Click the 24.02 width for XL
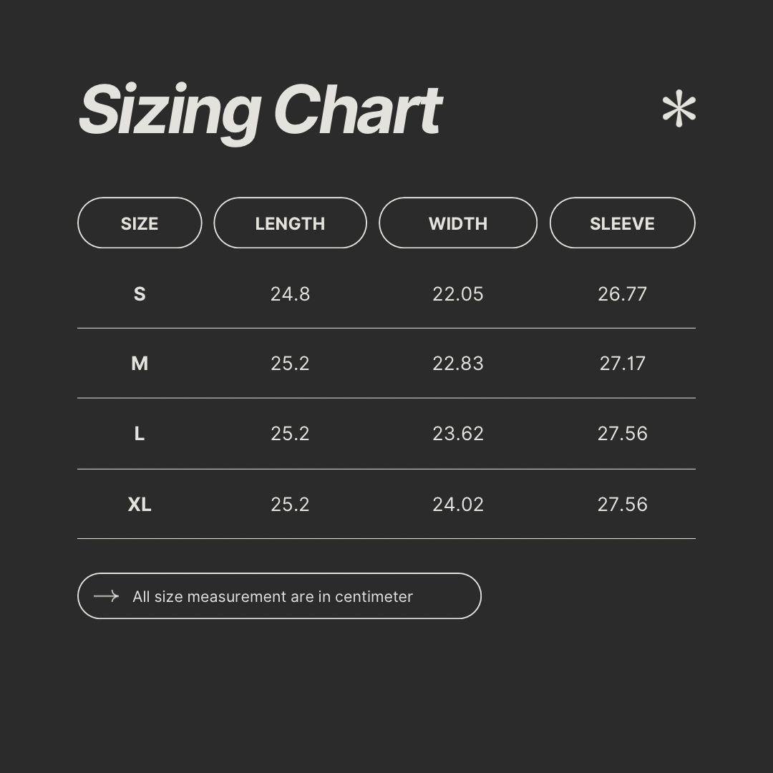 pyautogui.click(x=457, y=505)
